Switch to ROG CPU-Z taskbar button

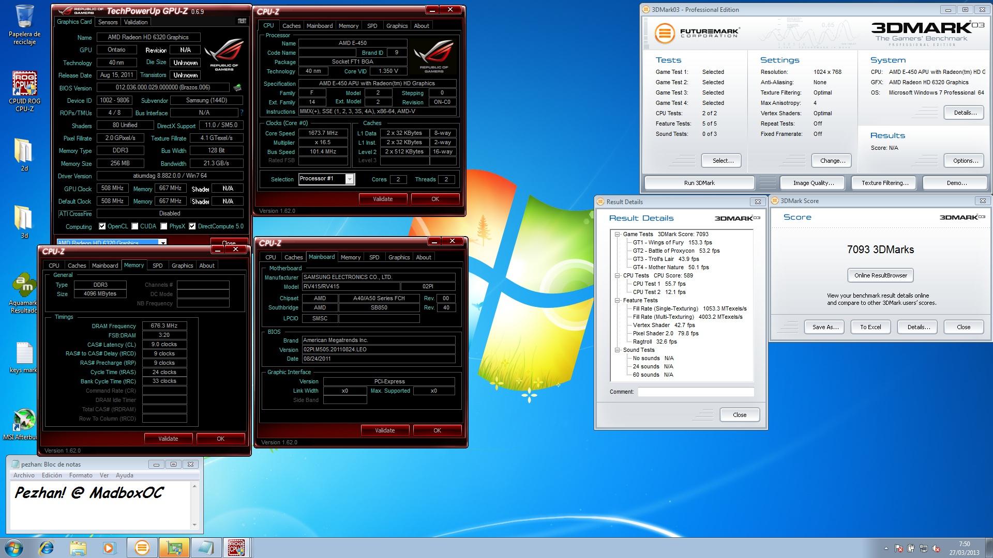[x=237, y=548]
